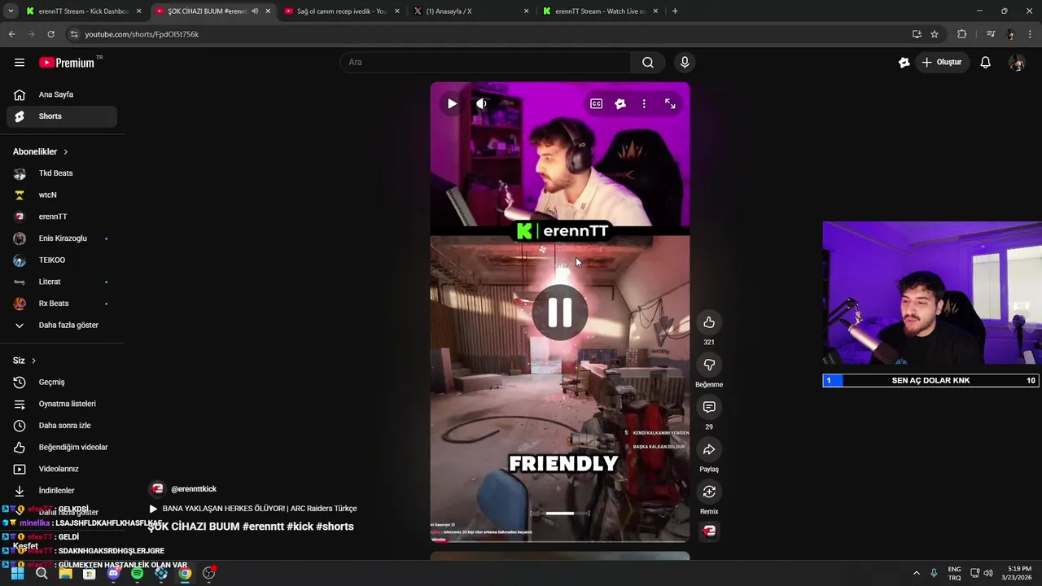This screenshot has height=586, width=1042.
Task: Open the Oluştur create menu
Action: (942, 63)
